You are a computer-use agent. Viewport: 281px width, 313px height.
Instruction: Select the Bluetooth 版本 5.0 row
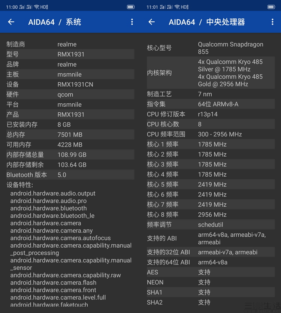[70, 175]
